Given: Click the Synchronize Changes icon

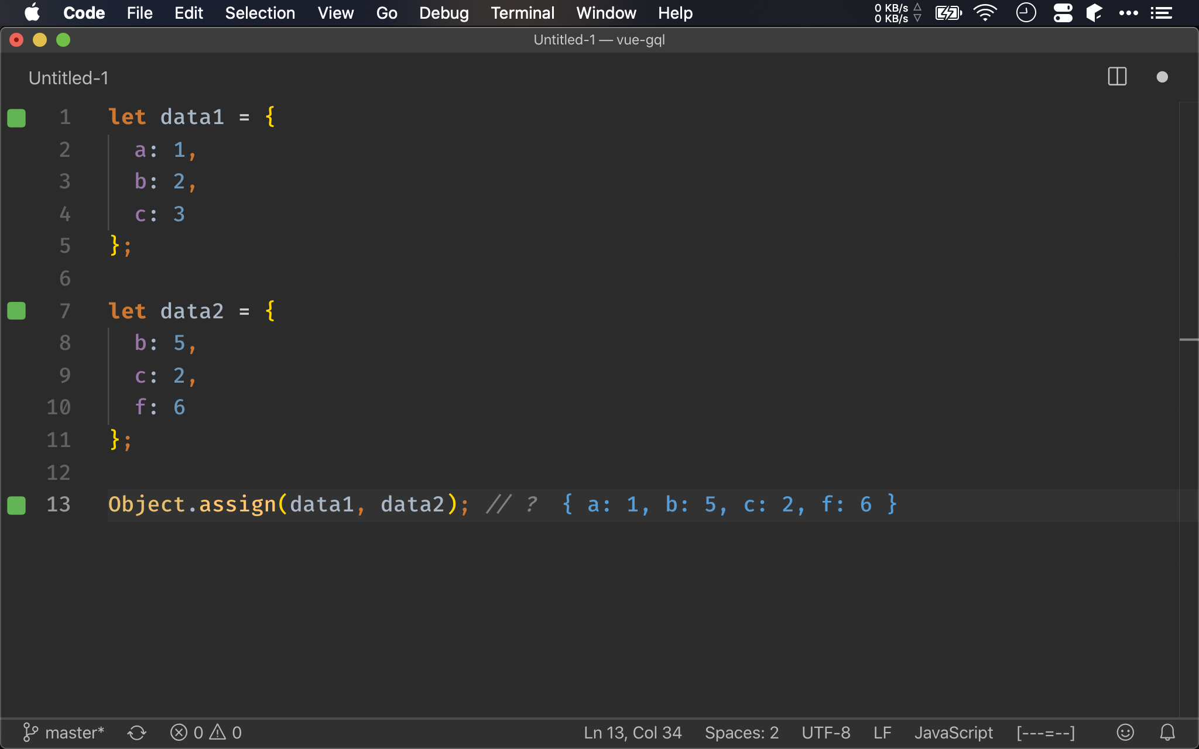Looking at the screenshot, I should 137,733.
